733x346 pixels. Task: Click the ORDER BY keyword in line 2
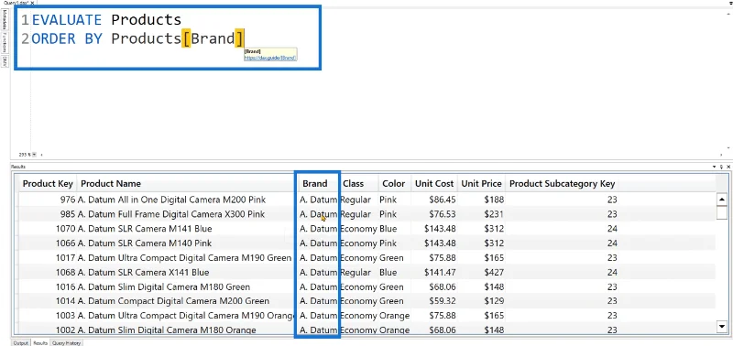(x=67, y=38)
